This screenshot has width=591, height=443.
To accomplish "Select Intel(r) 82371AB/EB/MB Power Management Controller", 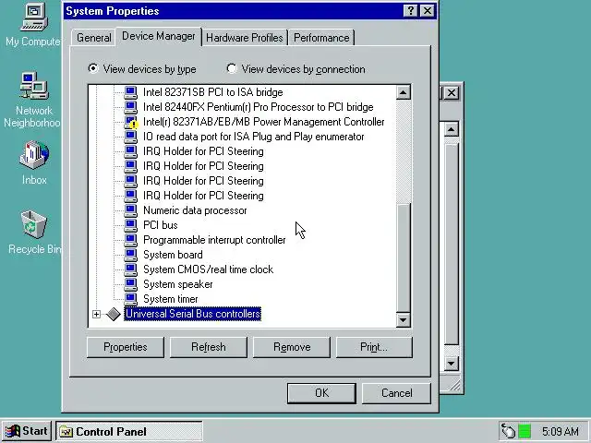I will [264, 122].
